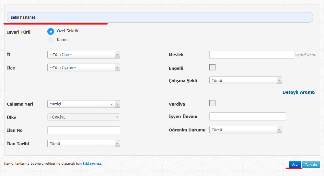Click into the İlan No field
Screen dimensions: 324x176
[x=84, y=130]
